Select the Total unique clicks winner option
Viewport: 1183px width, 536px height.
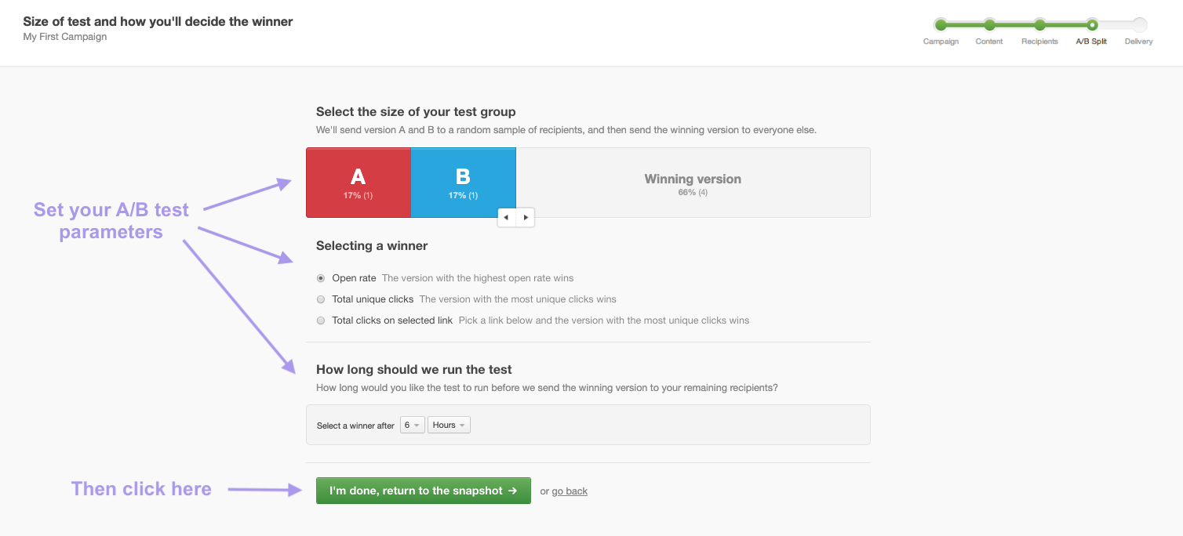[321, 299]
